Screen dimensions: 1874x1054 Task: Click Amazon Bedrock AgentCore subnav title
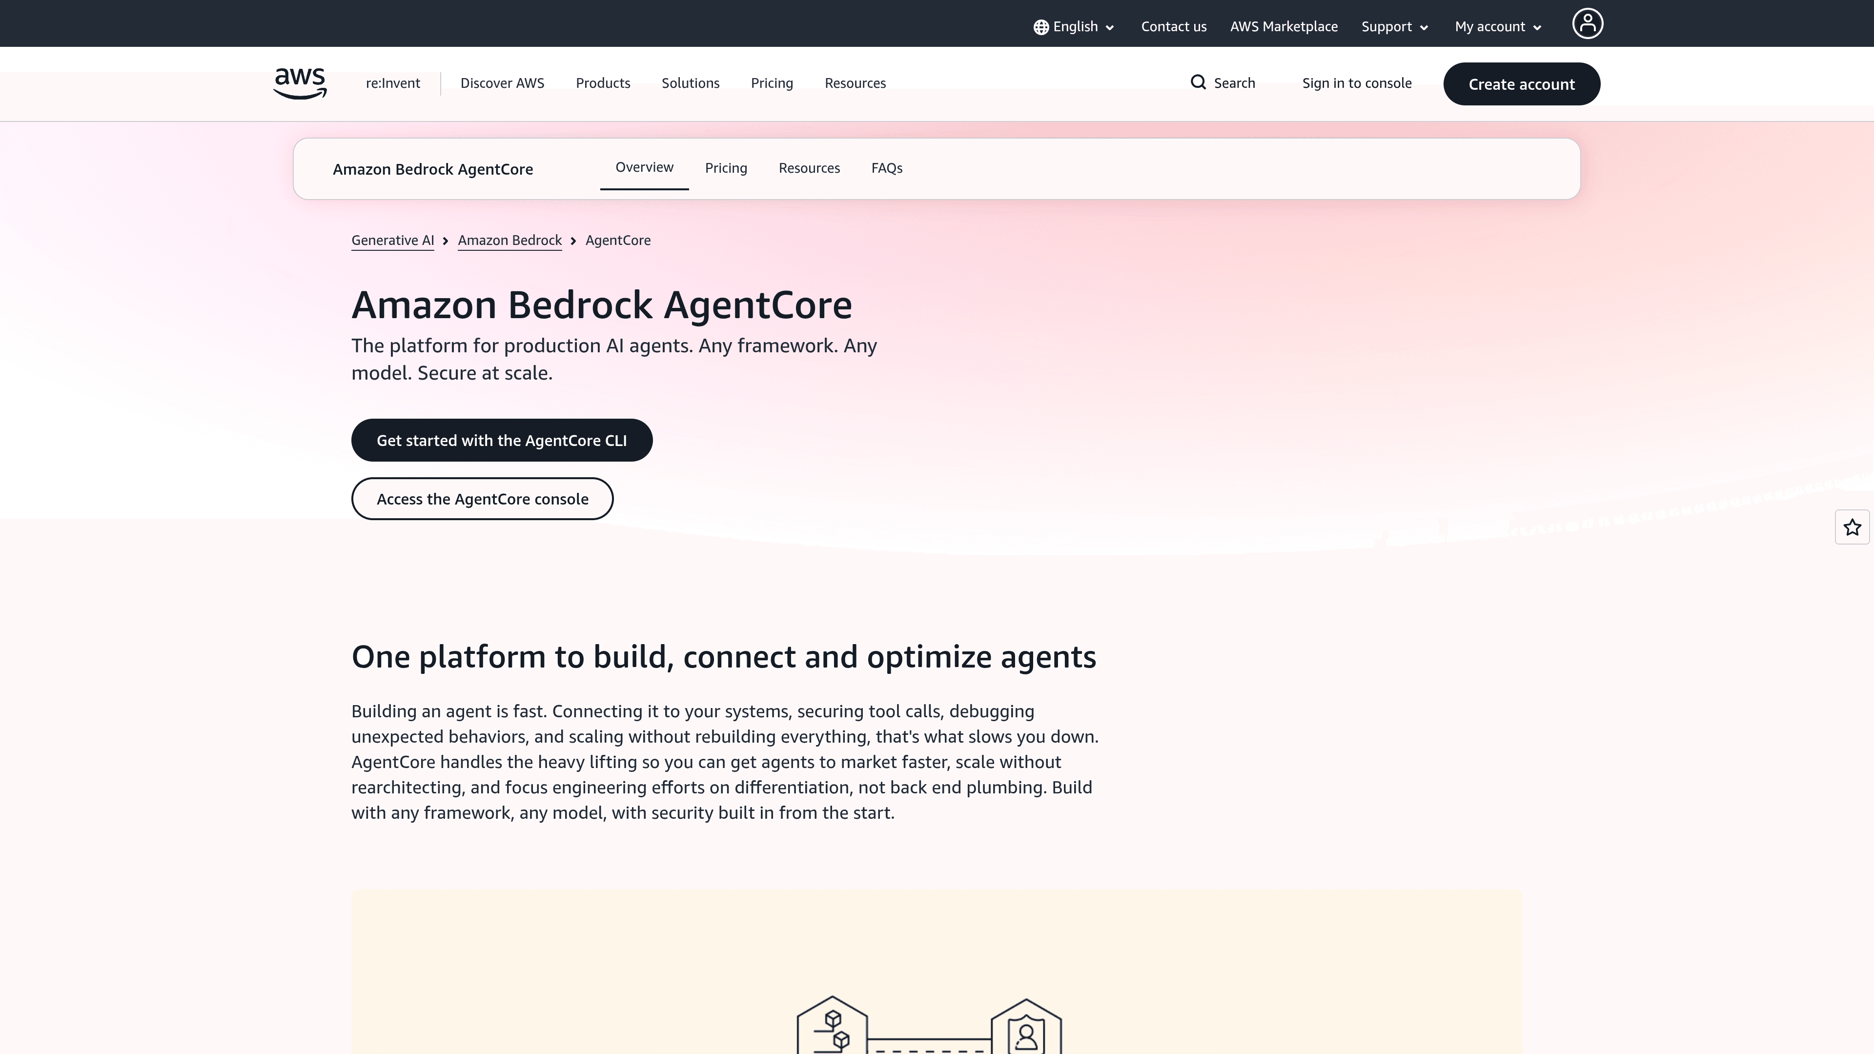(433, 169)
